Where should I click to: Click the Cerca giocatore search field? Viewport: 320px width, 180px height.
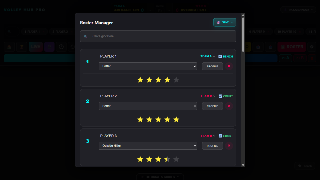tap(158, 36)
